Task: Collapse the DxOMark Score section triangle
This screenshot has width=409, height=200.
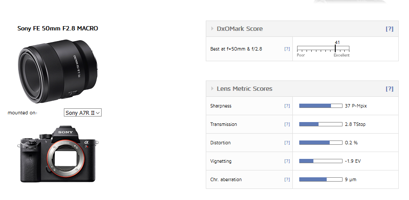Action: (212, 29)
